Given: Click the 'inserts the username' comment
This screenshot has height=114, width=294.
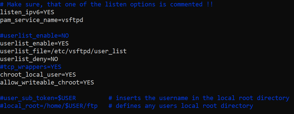Looking at the screenshot, I should pyautogui.click(x=199, y=98).
